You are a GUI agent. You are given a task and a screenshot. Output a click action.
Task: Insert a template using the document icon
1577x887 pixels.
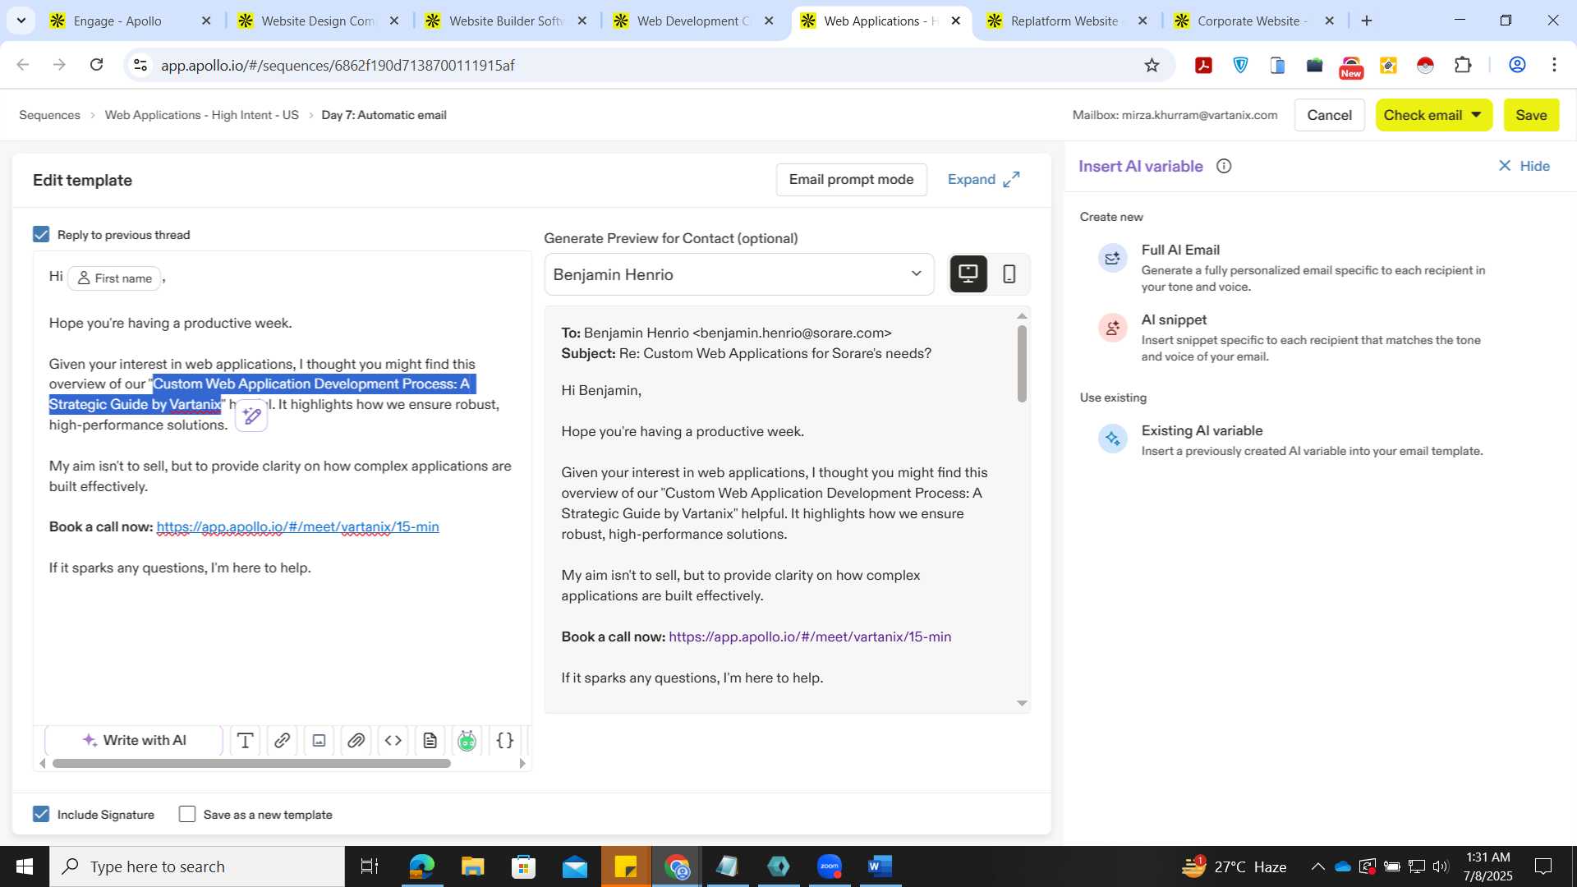coord(430,741)
